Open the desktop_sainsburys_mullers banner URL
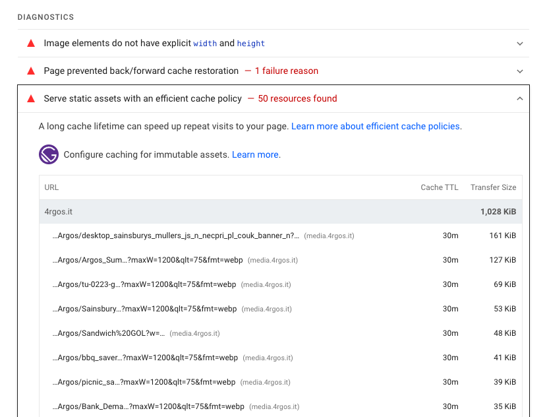The image size is (545, 417). (x=176, y=236)
